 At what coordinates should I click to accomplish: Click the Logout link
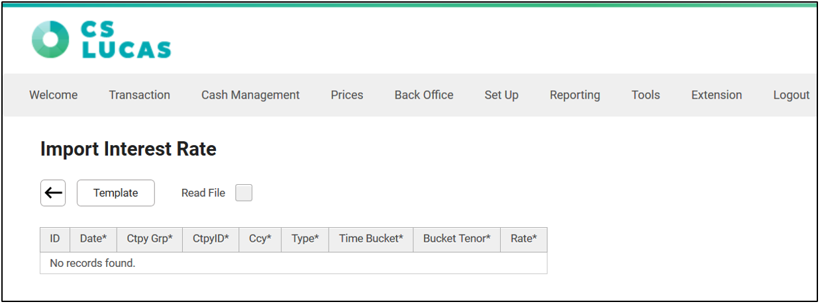(x=792, y=95)
